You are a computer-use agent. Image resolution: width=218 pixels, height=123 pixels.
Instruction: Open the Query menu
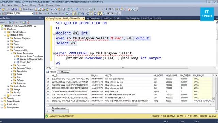pos(17,5)
